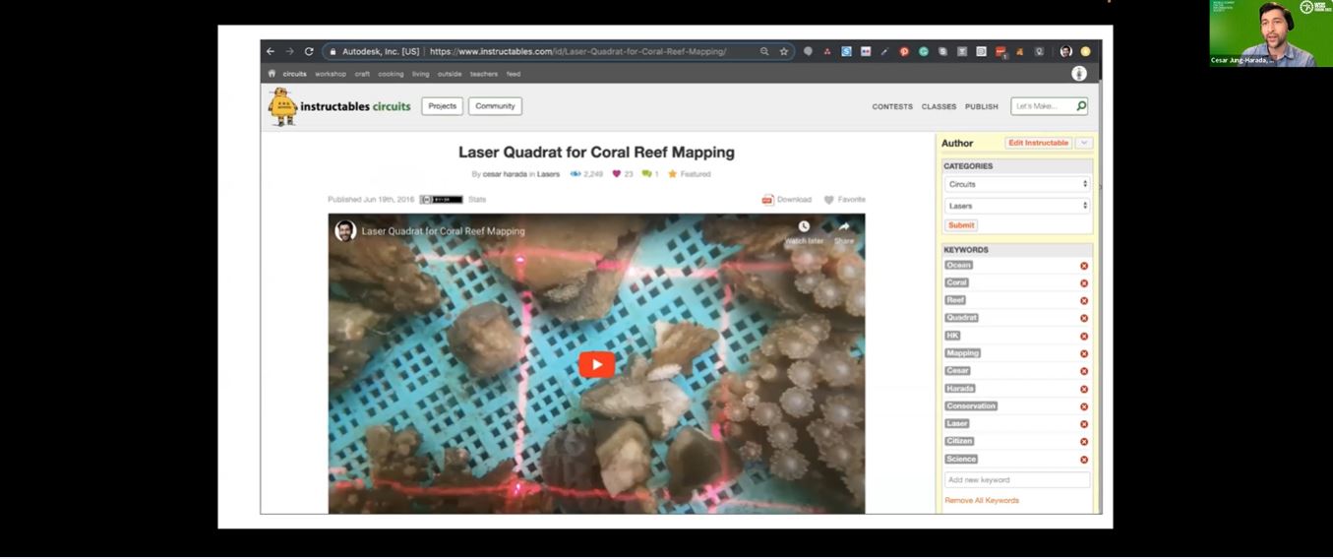Play the Laser Quadrat YouTube video
This screenshot has width=1333, height=559.
coord(596,364)
